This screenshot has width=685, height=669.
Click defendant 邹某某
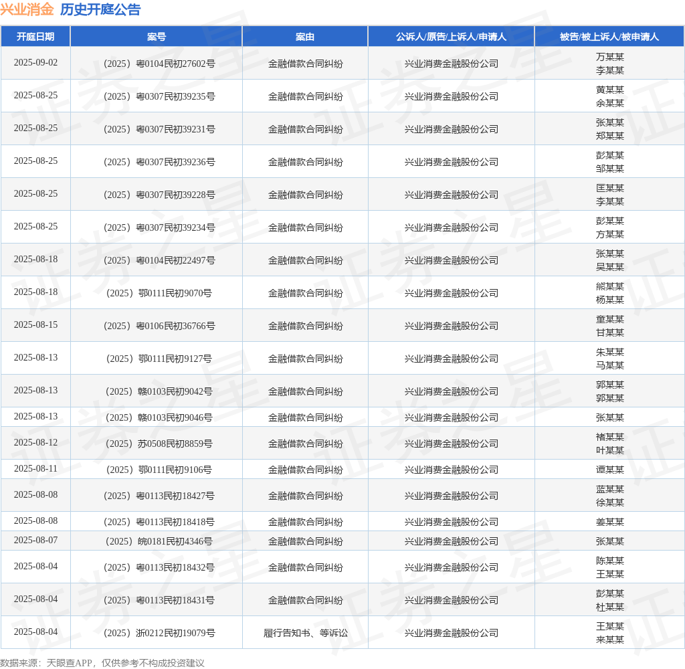tap(610, 169)
